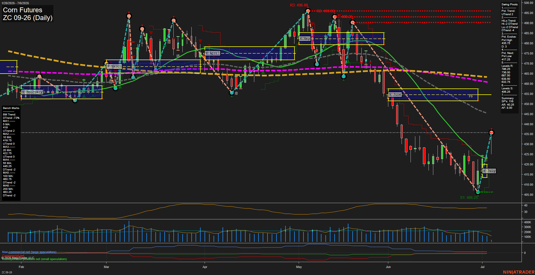This screenshot has height=275, width=535.
Task: Click the © 2026 NinjaTrader, LLC copyright text
Action: coord(18,258)
